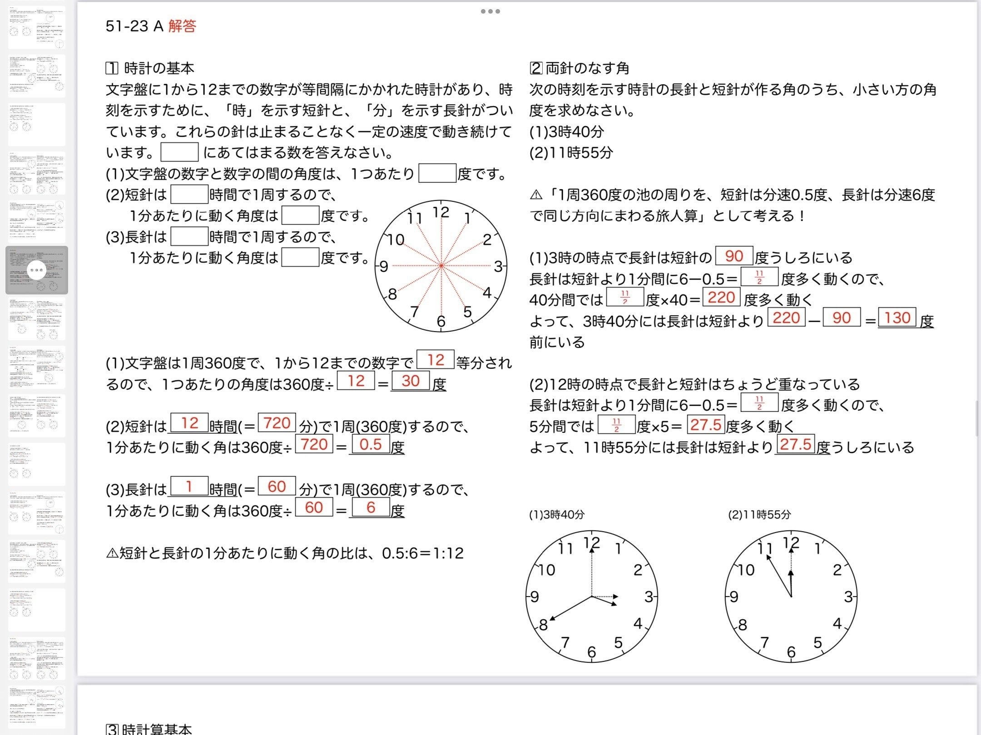
Task: Click the red 解答 label in the page header
Action: 182,26
